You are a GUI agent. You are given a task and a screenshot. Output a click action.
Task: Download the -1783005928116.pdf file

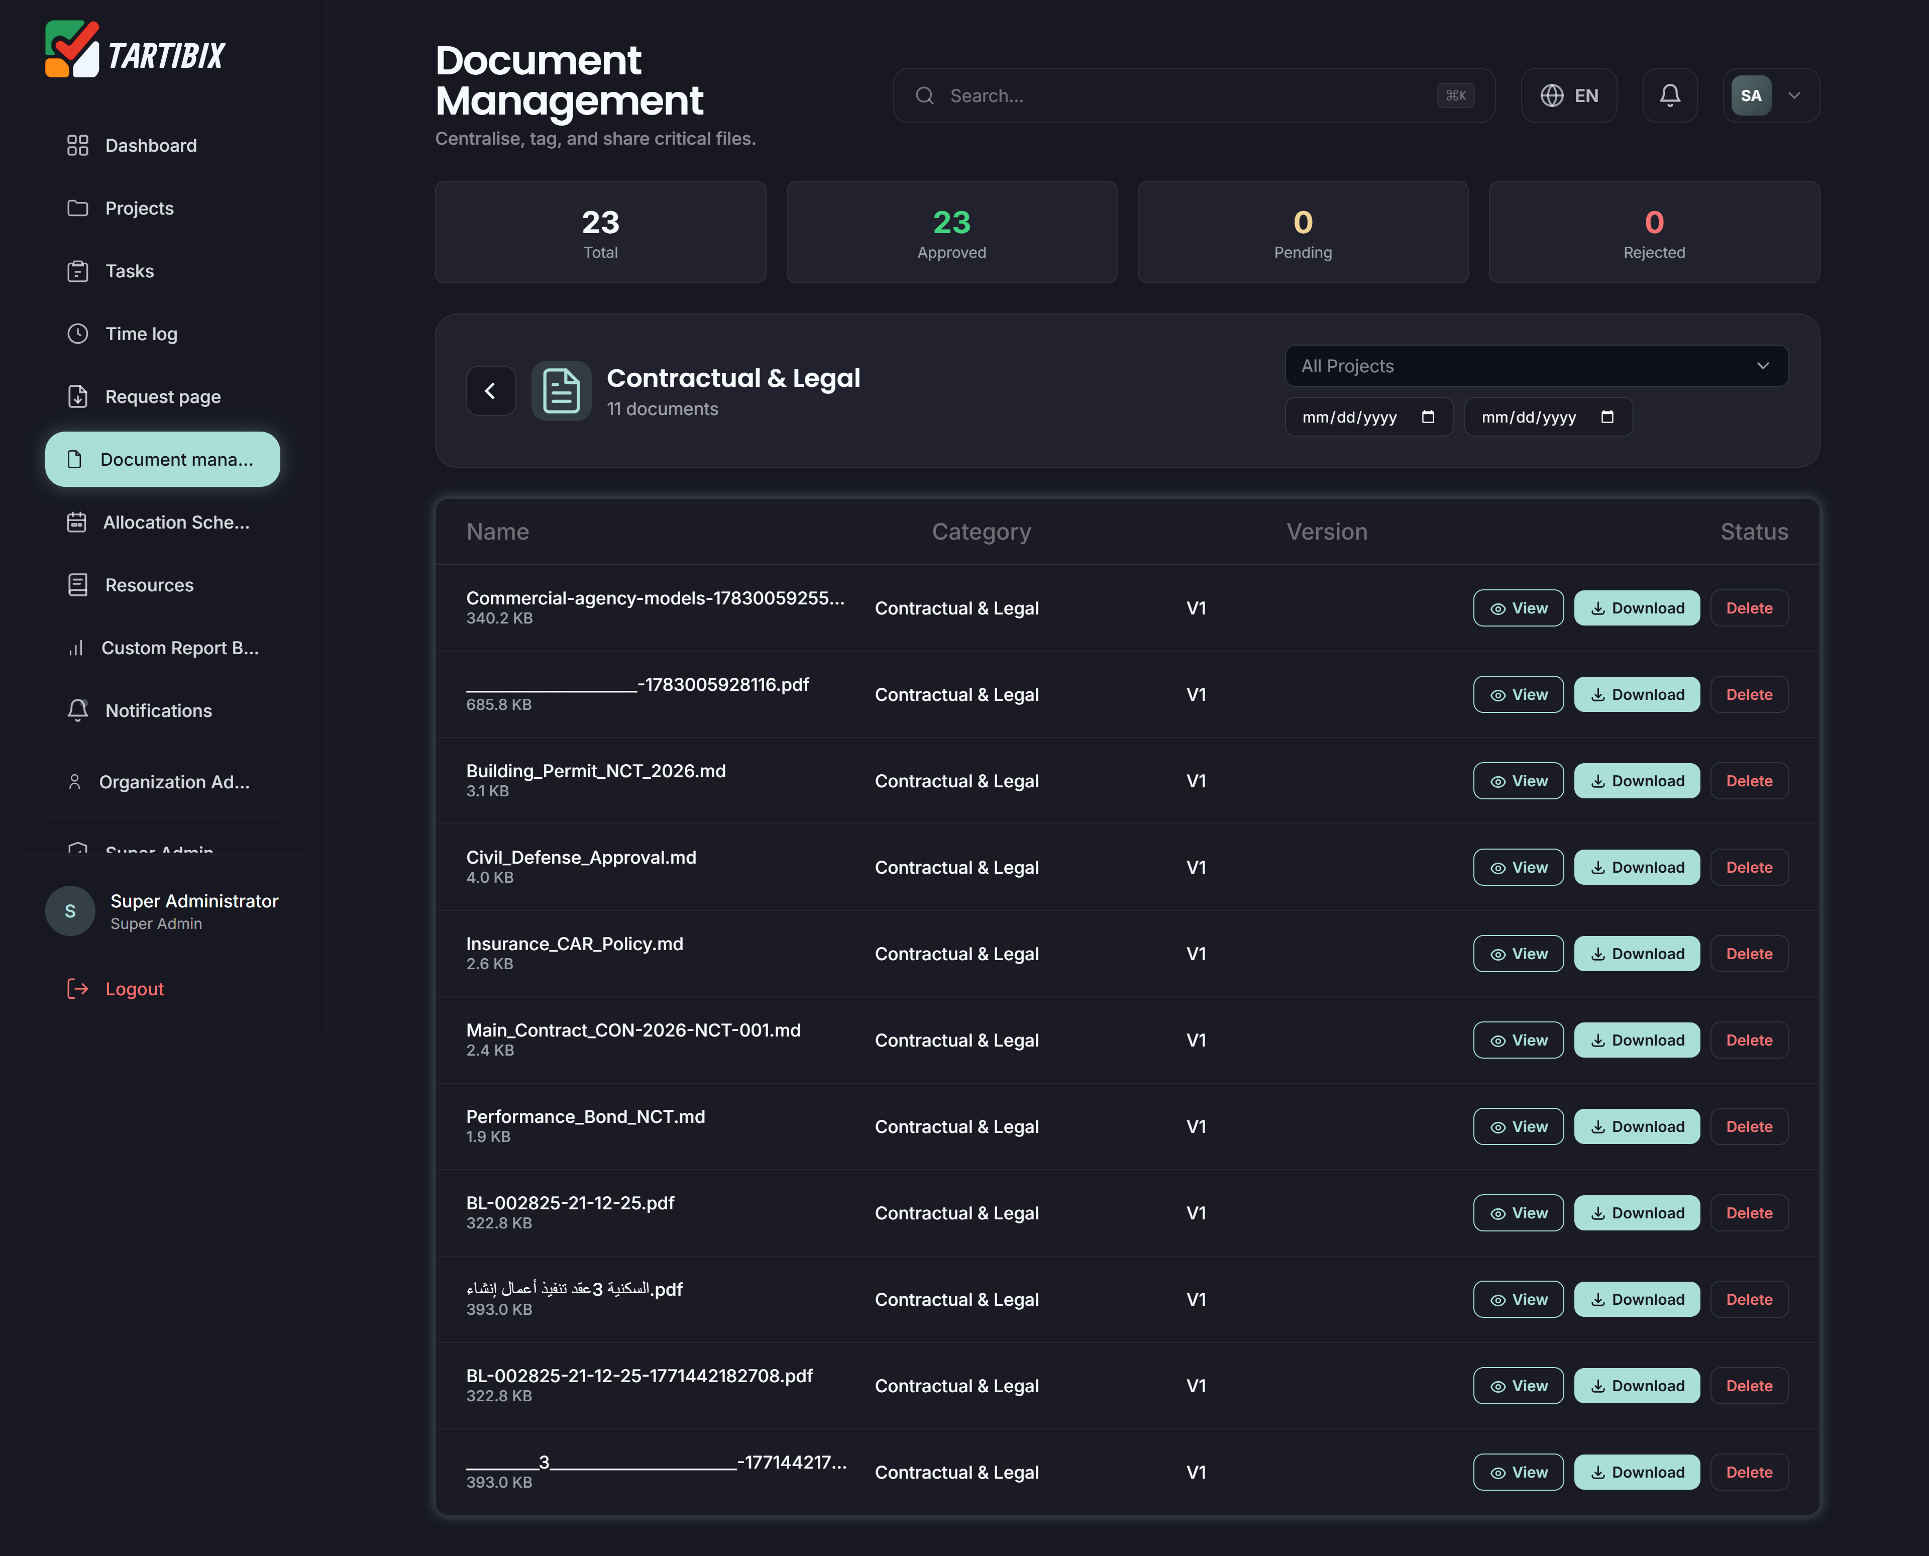[1637, 695]
